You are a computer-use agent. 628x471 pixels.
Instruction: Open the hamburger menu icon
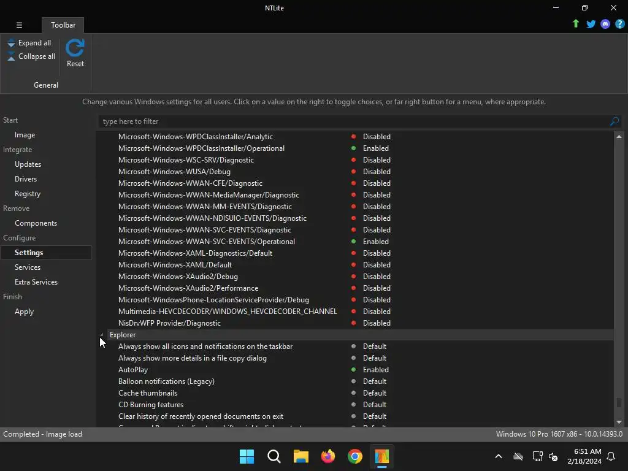(19, 25)
